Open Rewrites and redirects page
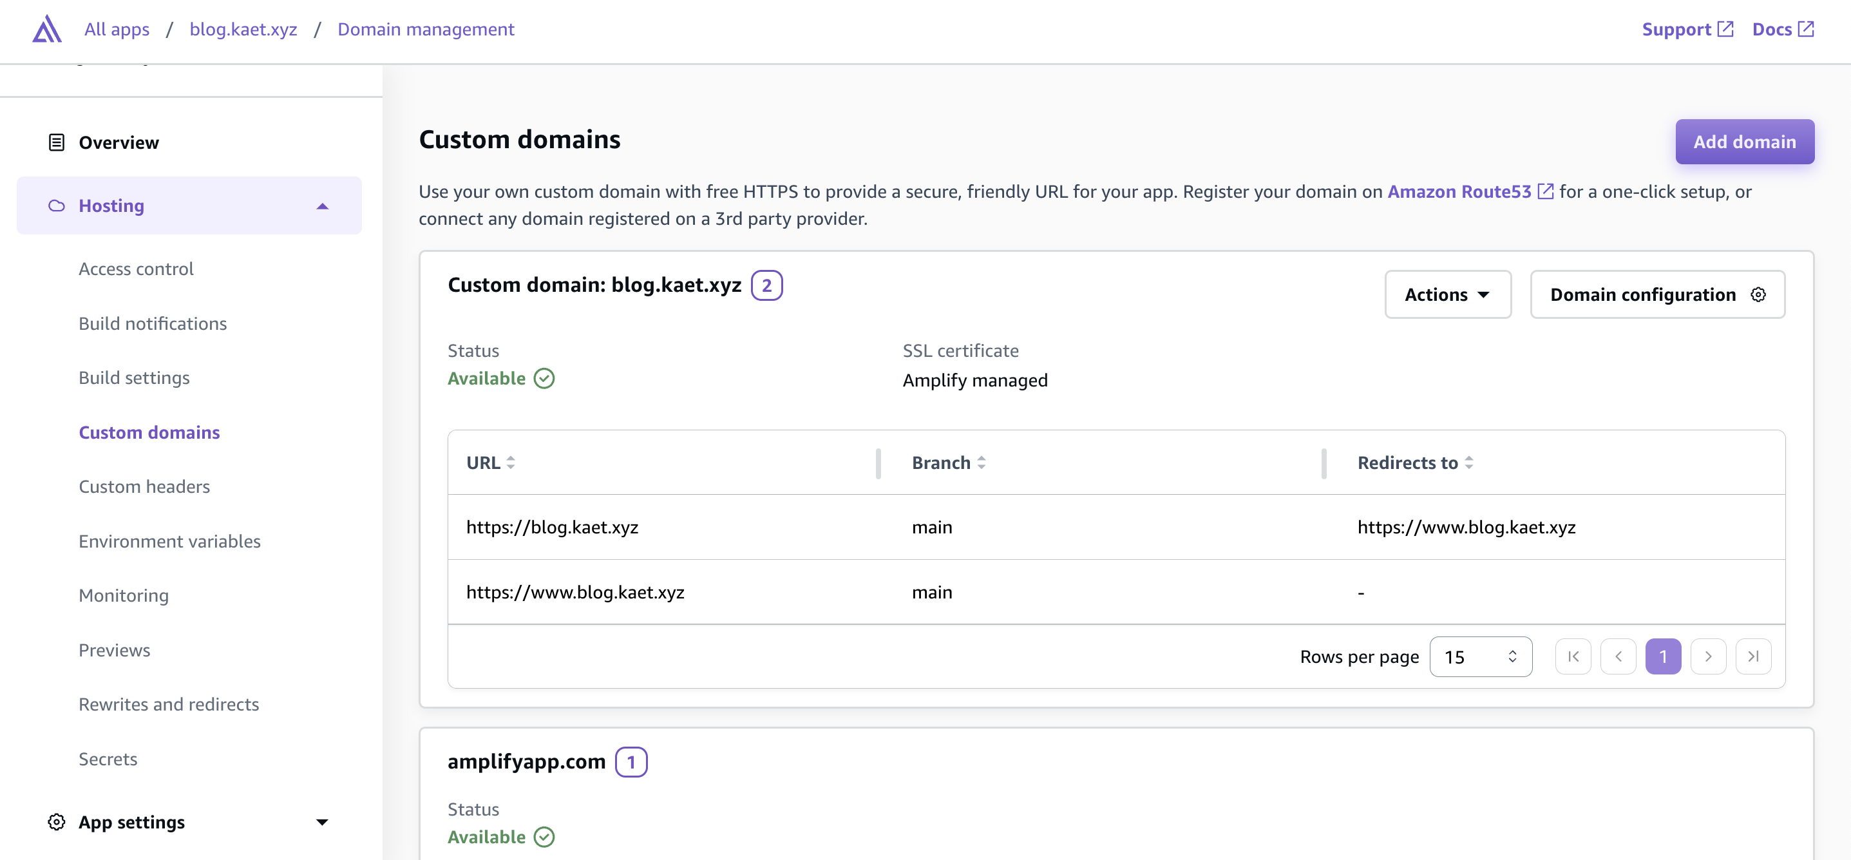Screen dimensions: 1851x860 (168, 704)
